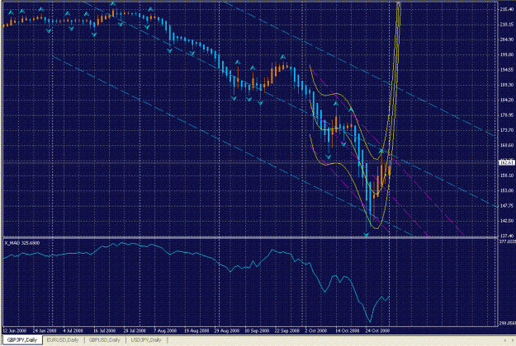Click the 184.20 price scale label
The height and width of the screenshot is (346, 516).
[x=506, y=101]
